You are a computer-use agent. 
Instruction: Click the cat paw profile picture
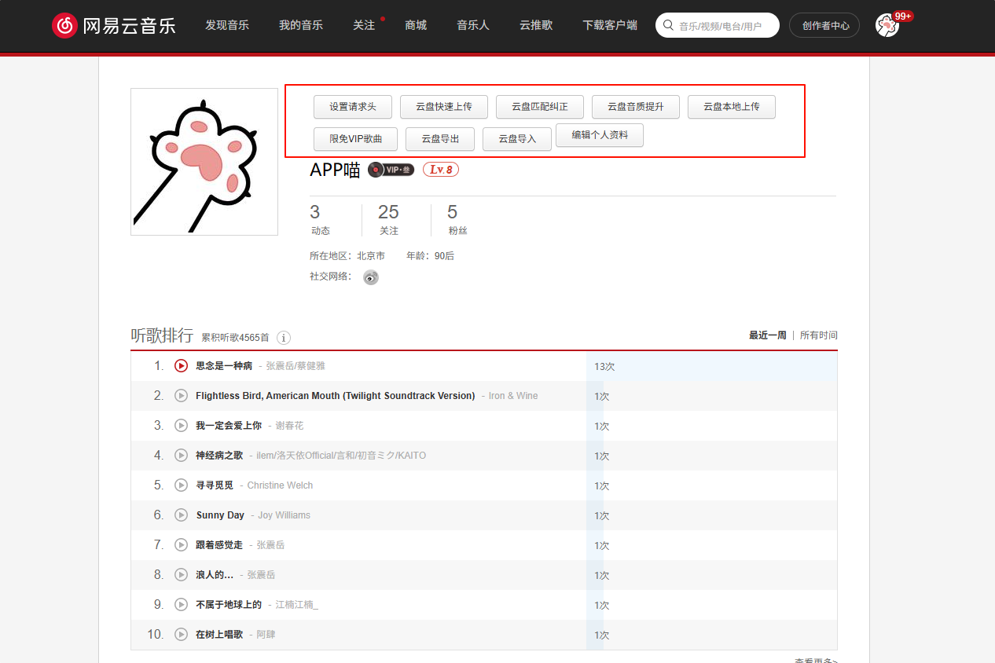(x=204, y=162)
